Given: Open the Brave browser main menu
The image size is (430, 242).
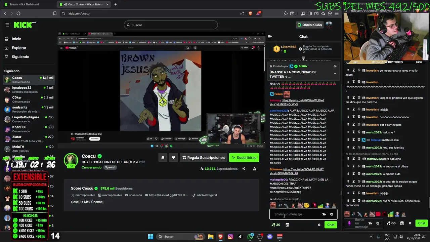Looking at the screenshot, I should coord(337,13).
